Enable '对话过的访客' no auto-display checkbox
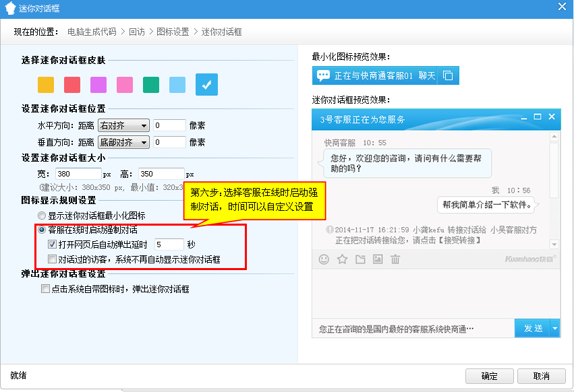This screenshot has width=574, height=392. (53, 259)
